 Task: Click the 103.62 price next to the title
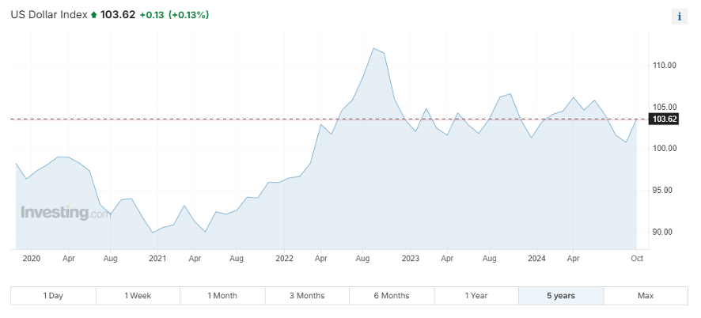coord(117,15)
